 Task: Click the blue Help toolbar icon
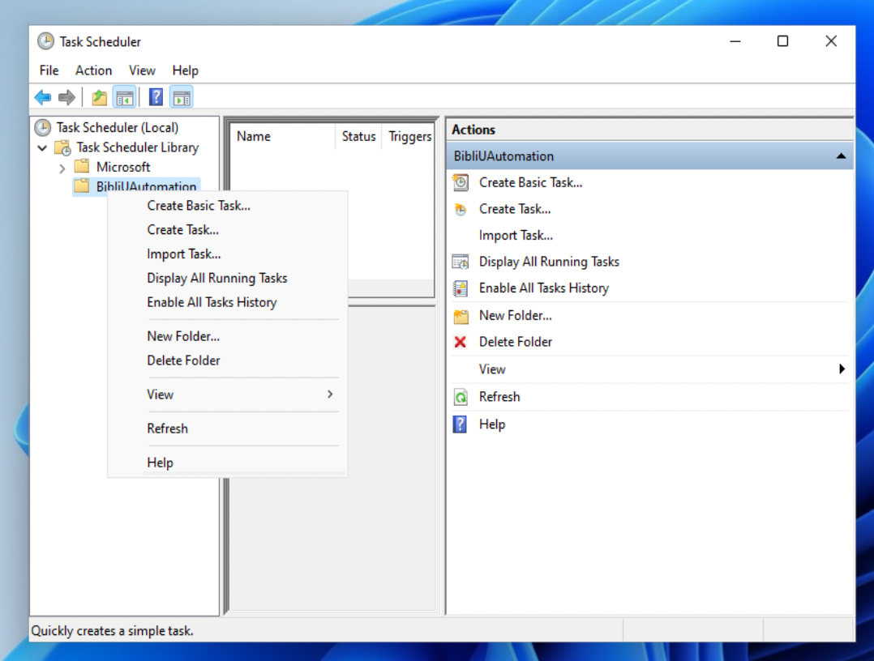pyautogui.click(x=156, y=98)
